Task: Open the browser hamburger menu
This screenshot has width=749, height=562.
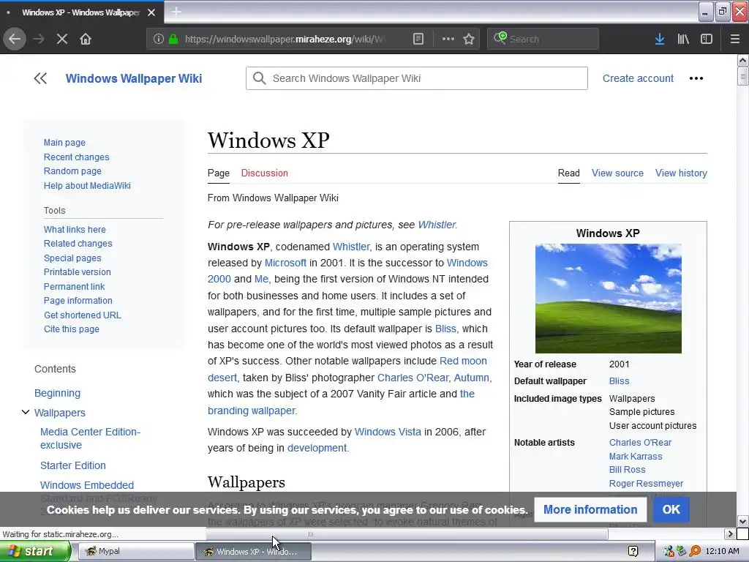Action: [x=735, y=40]
